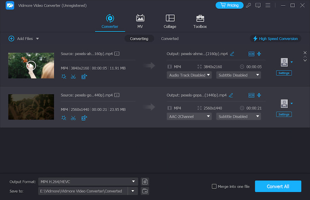310x200 pixels.
Task: Click the compress icon on second output
Action: [x=259, y=95]
